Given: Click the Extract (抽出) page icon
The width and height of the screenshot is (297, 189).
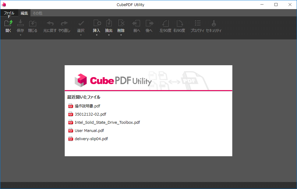Looking at the screenshot, I should click(x=109, y=23).
